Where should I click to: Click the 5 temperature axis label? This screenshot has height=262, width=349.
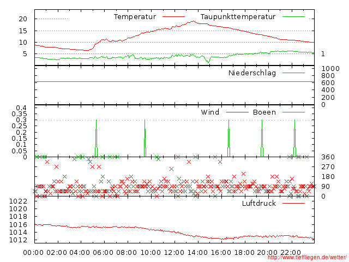coord(25,53)
